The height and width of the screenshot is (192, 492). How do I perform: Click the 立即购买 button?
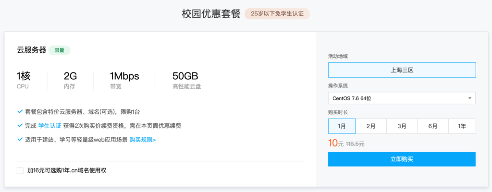(x=402, y=159)
